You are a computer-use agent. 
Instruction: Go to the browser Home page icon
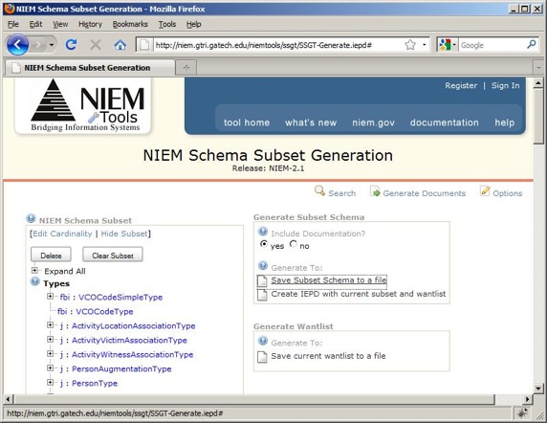point(120,45)
